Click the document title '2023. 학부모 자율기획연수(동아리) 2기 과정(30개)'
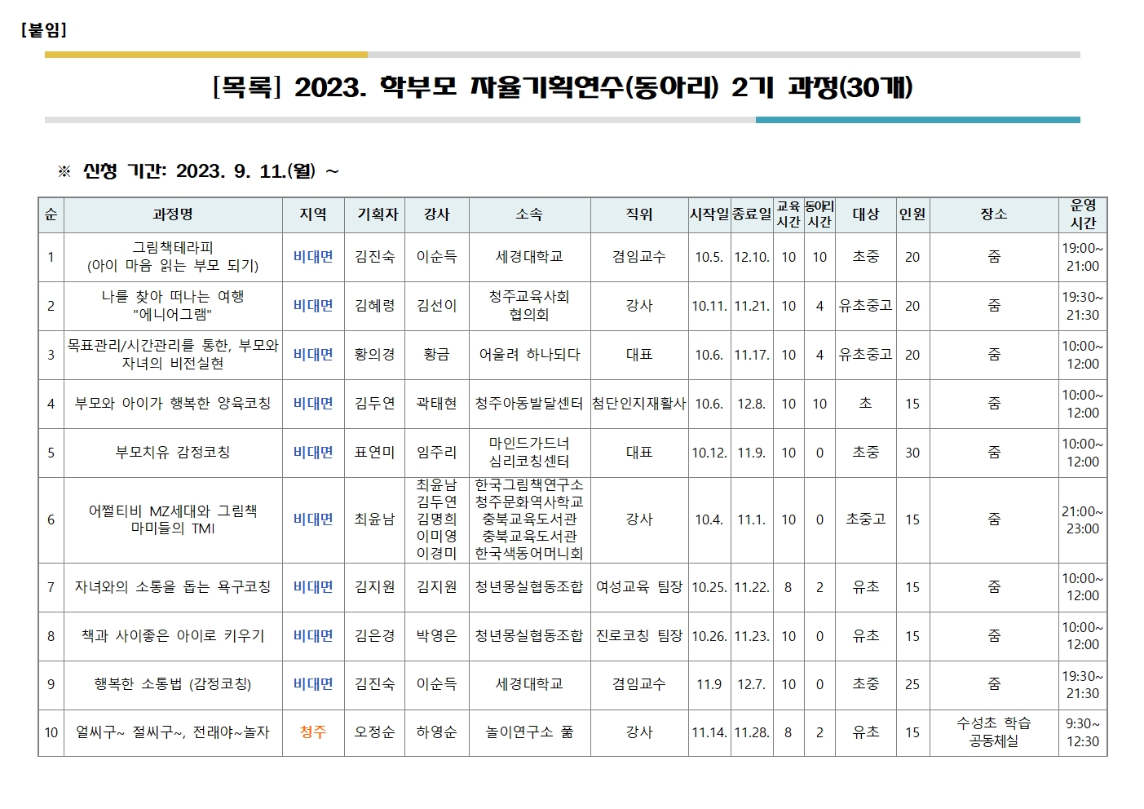1144x809 pixels. tap(603, 87)
